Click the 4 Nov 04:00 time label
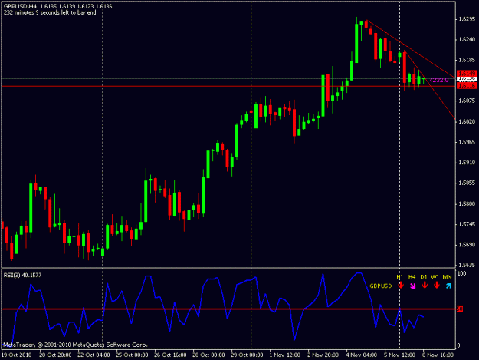The image size is (479, 360). (362, 355)
